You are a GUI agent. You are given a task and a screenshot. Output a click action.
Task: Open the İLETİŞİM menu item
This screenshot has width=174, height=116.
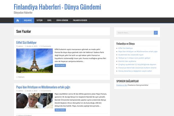coord(39,20)
